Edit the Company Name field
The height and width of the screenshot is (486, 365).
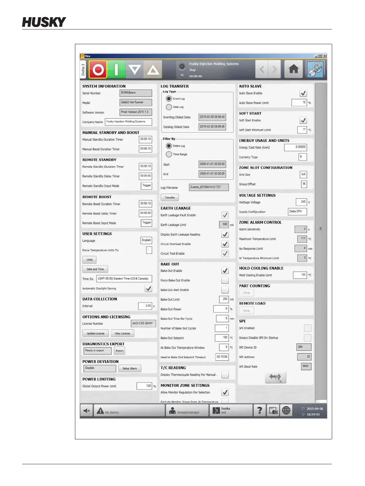[x=128, y=122]
